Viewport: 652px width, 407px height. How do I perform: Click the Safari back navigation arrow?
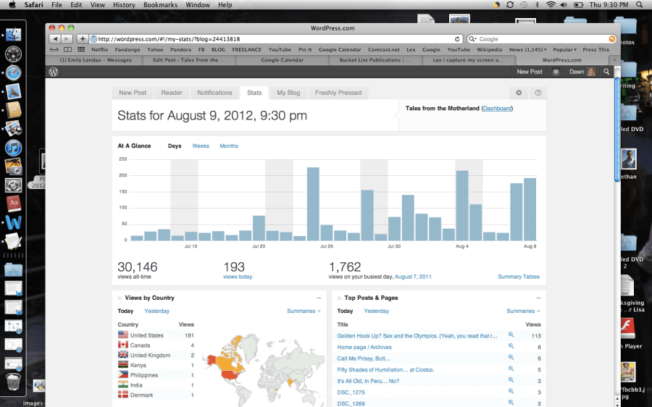click(56, 39)
